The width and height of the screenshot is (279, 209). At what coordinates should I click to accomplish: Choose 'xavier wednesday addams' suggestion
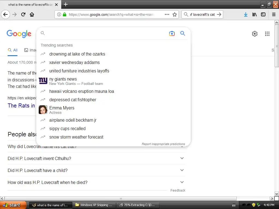[x=113, y=62]
